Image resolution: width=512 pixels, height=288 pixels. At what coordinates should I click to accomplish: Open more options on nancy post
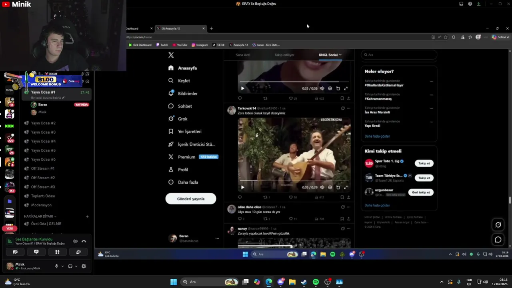pos(349,229)
